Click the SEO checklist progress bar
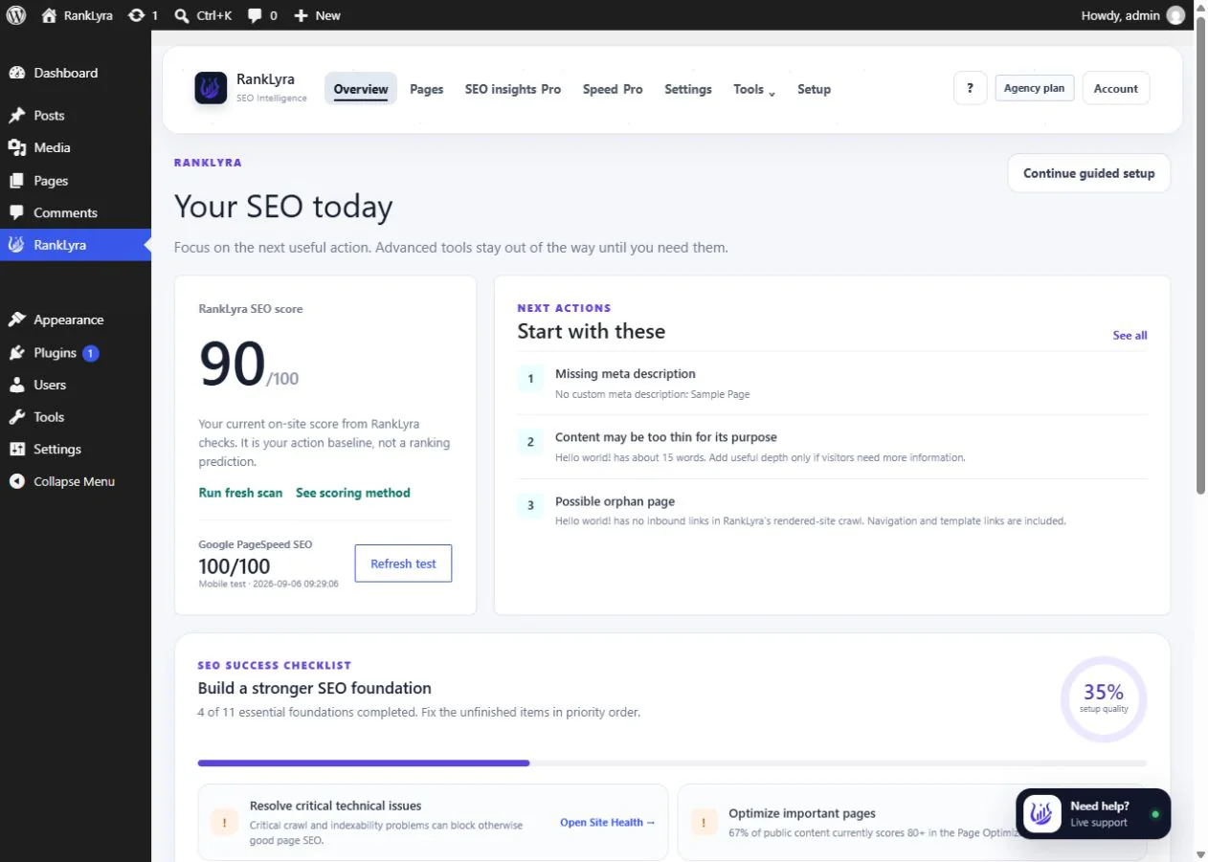1208x862 pixels. 672,763
